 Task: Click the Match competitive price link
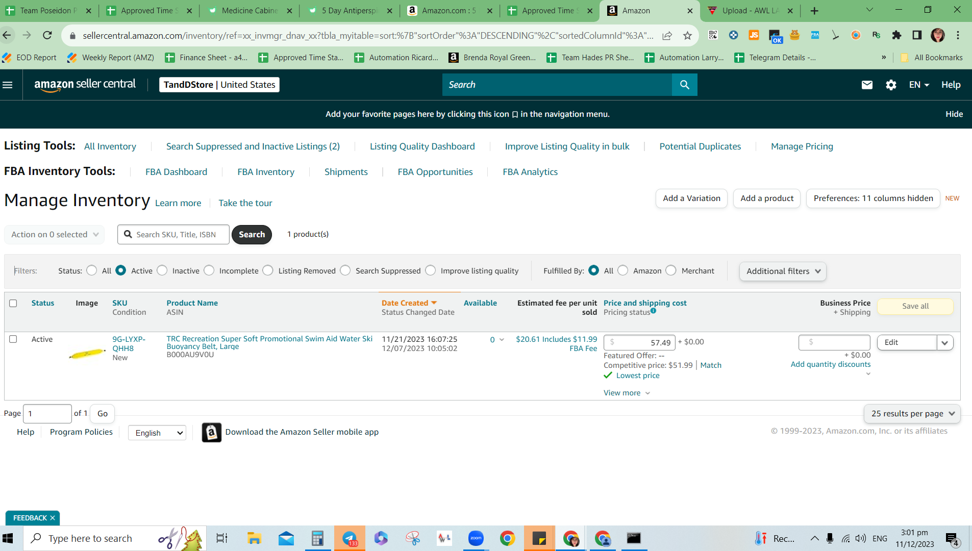click(x=711, y=365)
